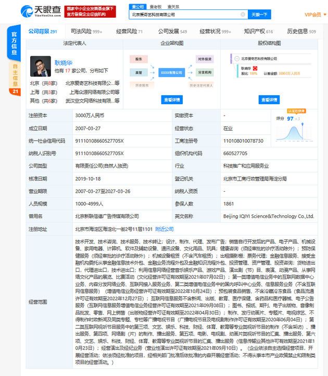Click the 天眼一下 search button
Image resolution: width=328 pixels, height=376 pixels.
(259, 15)
